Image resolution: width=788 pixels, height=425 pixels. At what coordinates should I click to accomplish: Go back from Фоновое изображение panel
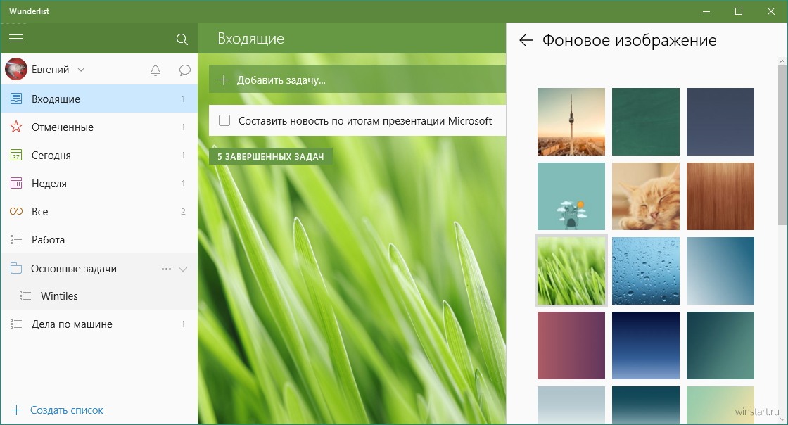[526, 40]
